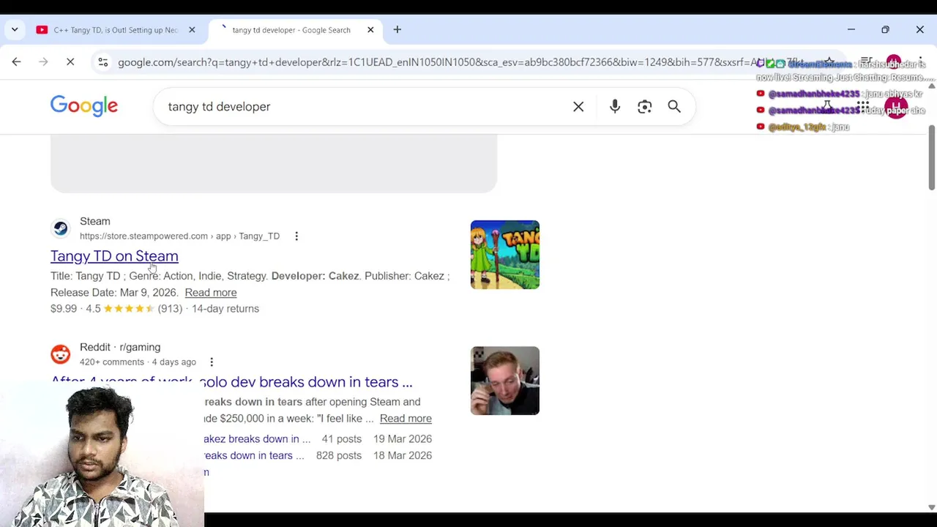The image size is (937, 527).
Task: Open the store.steampowered.com breadcrumb URL
Action: click(179, 236)
